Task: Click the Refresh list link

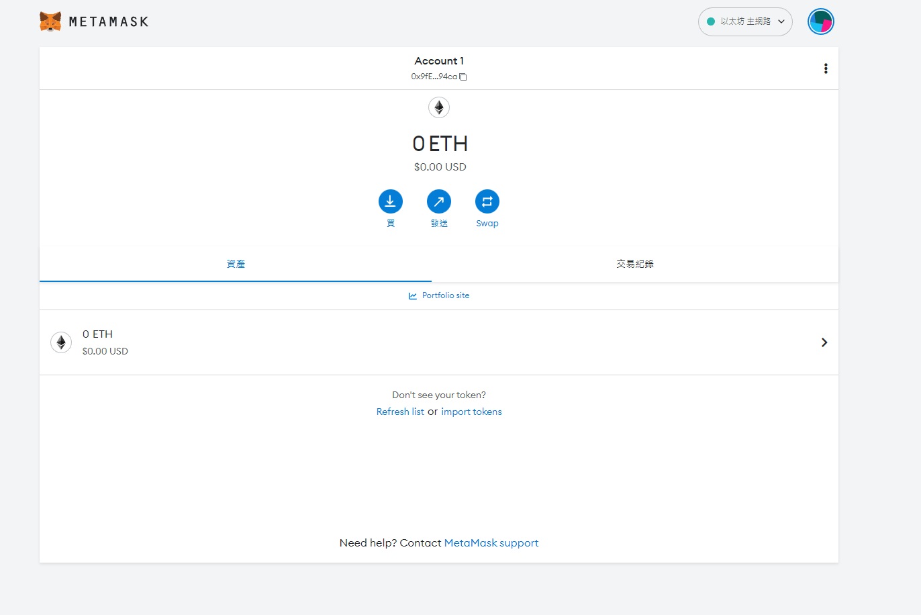Action: 400,412
